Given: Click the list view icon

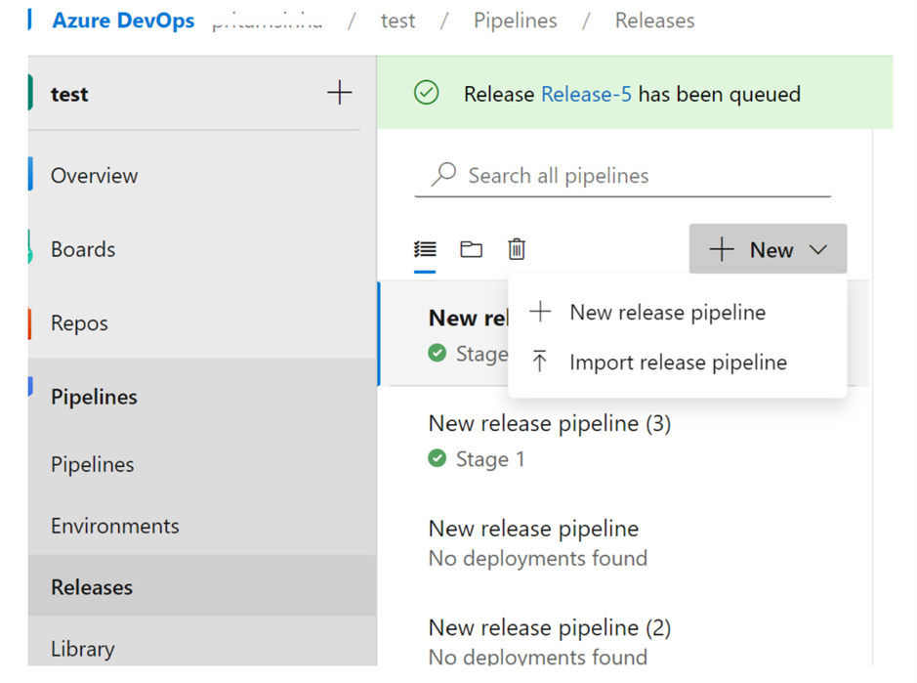Looking at the screenshot, I should coord(425,249).
